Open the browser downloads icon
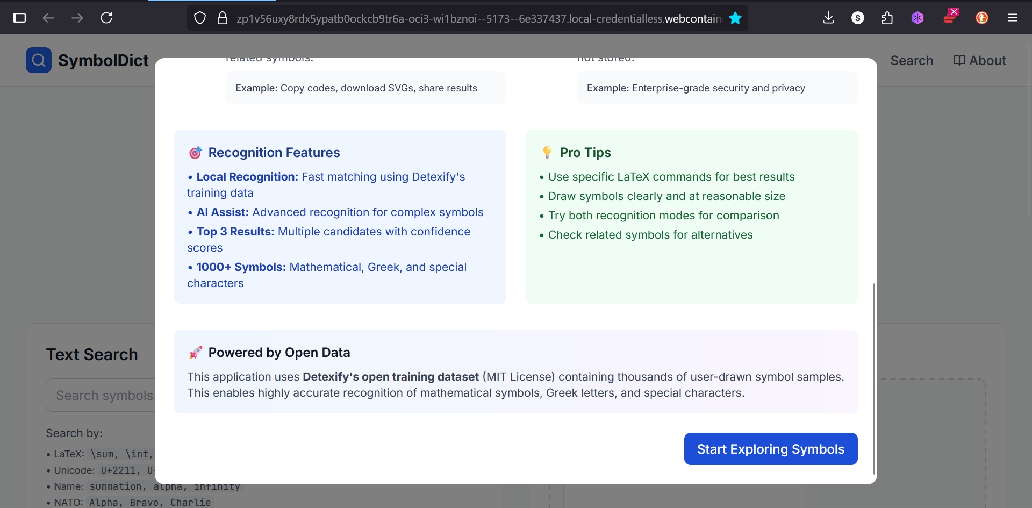The width and height of the screenshot is (1032, 508). (x=828, y=18)
